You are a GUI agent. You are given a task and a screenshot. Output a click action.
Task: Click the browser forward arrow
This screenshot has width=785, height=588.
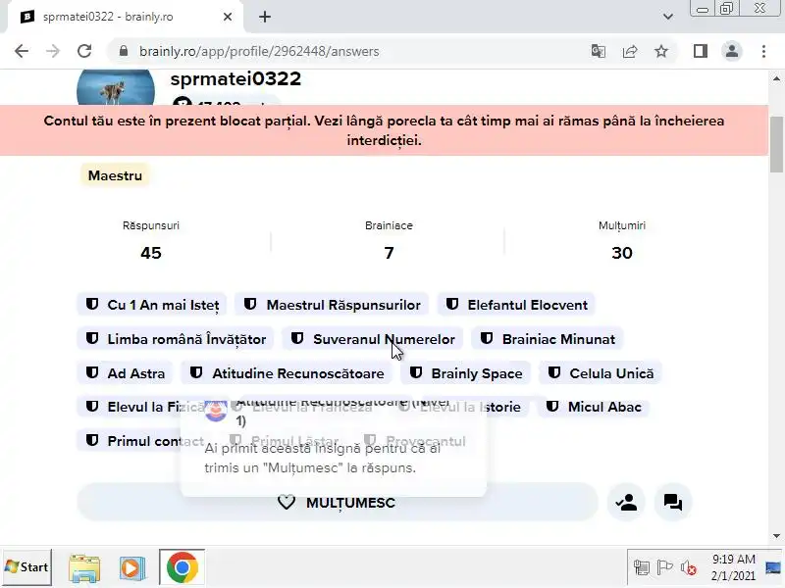(x=53, y=51)
